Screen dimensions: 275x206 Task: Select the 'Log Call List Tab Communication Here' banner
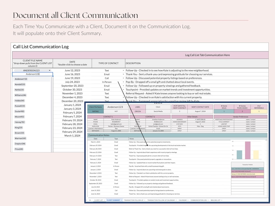(140, 55)
